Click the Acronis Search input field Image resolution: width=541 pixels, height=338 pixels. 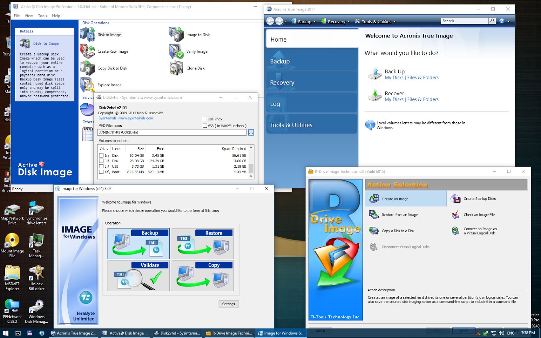coord(465,21)
